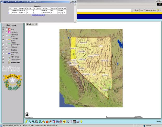Click the first magnifier zoom tool
Image resolution: width=162 pixels, height=127 pixels.
coord(30,122)
